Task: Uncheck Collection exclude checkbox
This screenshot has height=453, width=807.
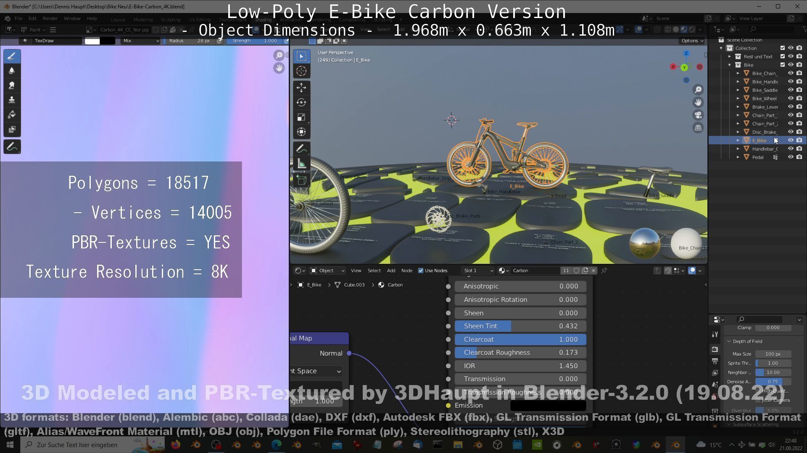Action: (x=783, y=48)
